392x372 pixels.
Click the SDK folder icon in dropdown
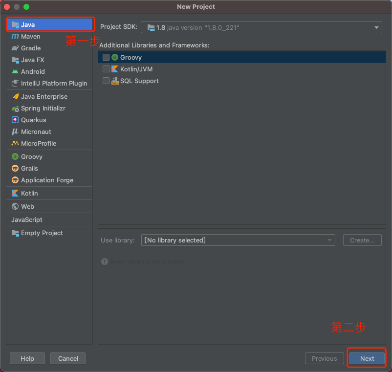click(151, 28)
